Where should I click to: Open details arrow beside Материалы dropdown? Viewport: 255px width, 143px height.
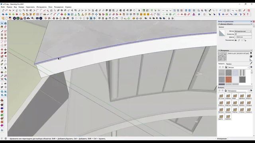point(251,91)
